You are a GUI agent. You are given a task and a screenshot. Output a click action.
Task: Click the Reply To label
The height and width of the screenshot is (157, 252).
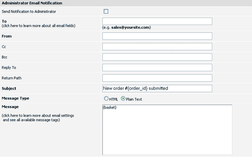click(x=9, y=68)
